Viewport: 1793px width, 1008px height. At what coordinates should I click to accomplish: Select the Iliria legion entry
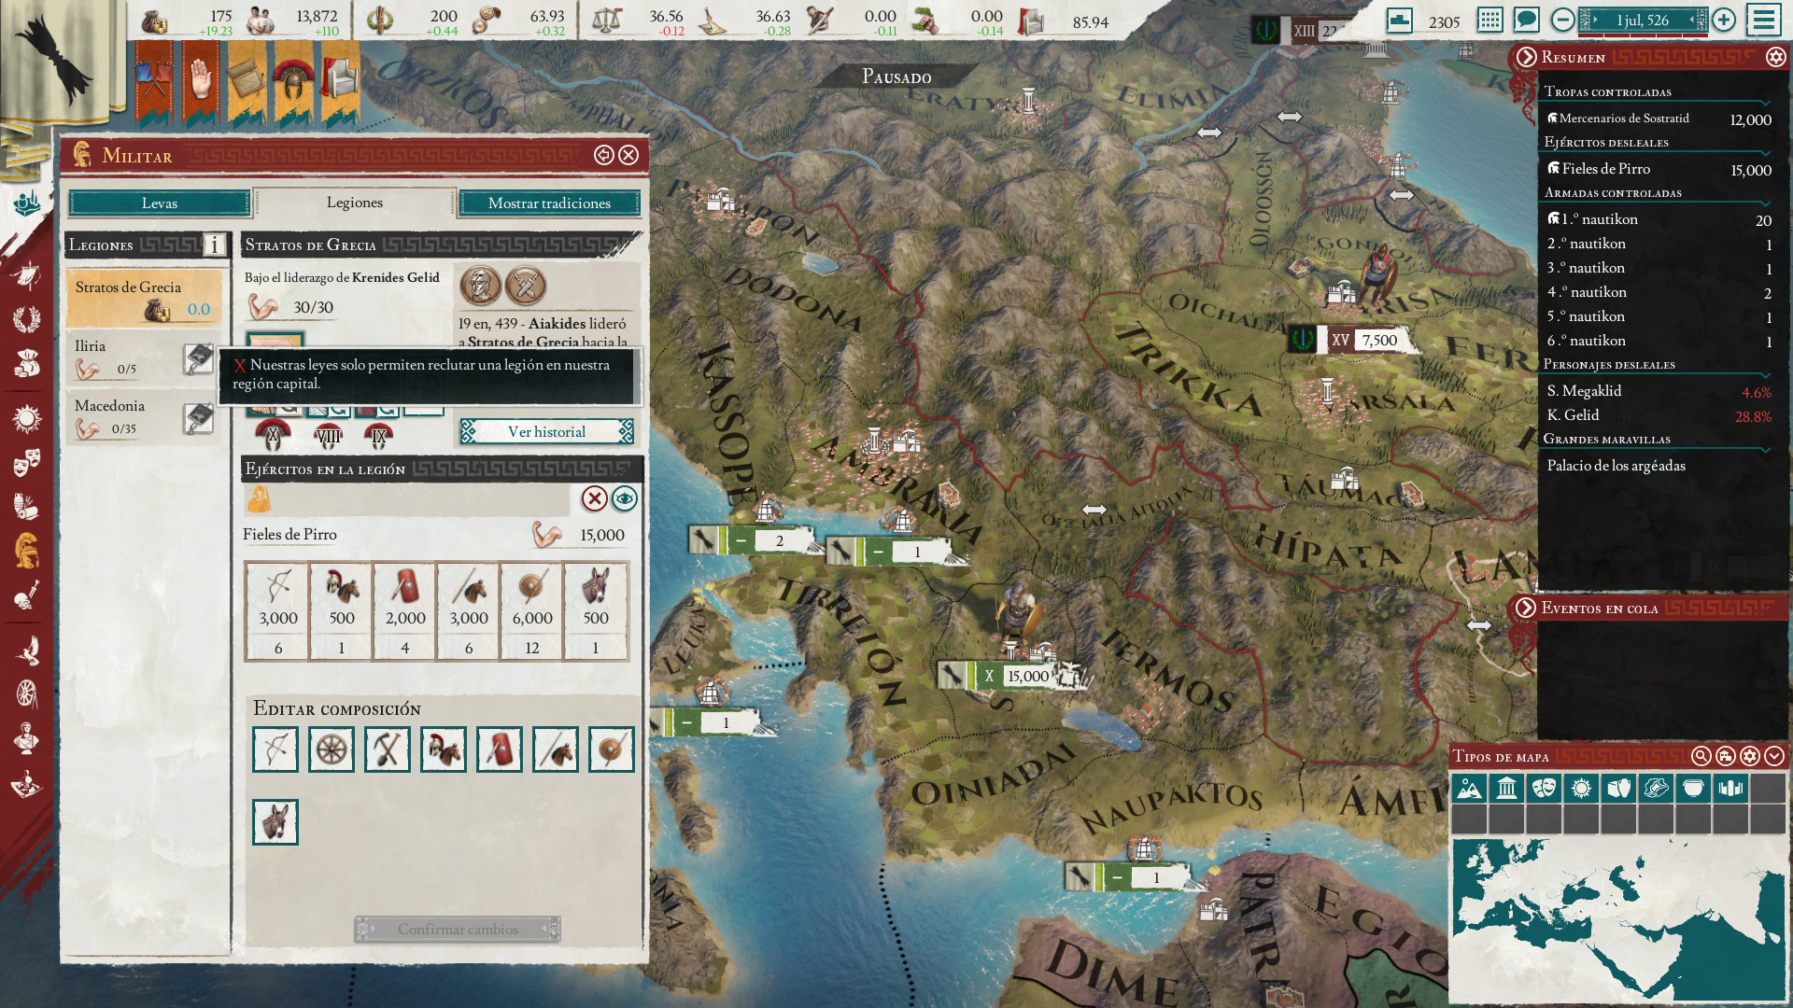click(145, 357)
